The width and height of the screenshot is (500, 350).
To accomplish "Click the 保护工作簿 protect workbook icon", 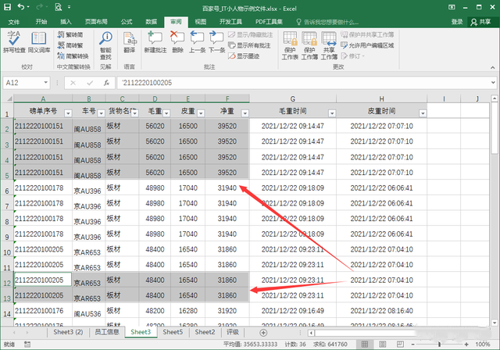I will [x=309, y=44].
